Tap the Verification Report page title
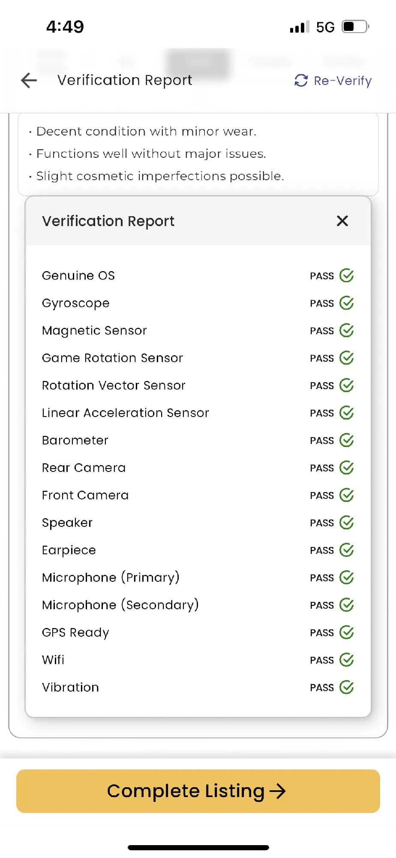This screenshot has width=396, height=858. pos(125,80)
